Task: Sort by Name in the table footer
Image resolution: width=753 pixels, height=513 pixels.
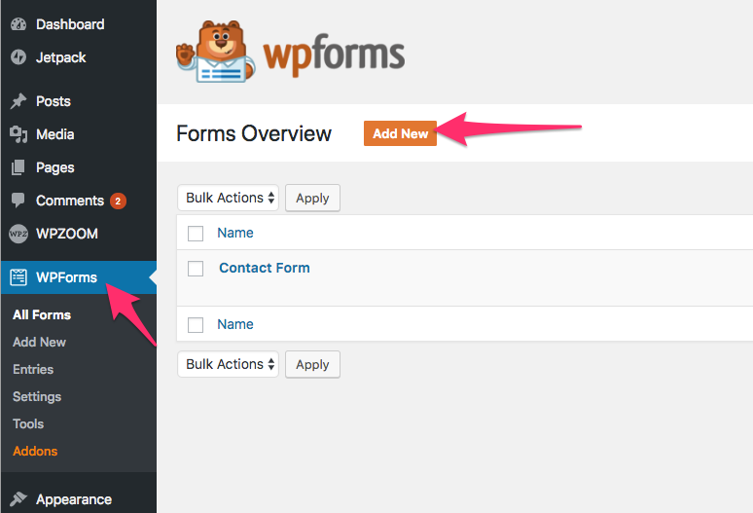Action: coord(235,324)
